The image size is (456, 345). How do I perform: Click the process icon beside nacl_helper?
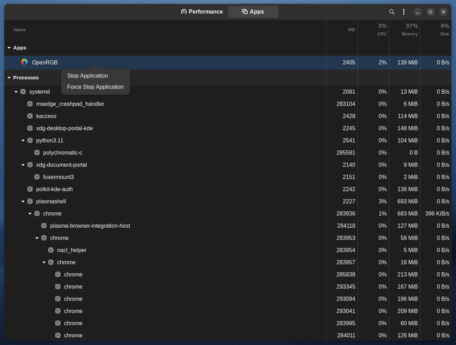tap(51, 250)
